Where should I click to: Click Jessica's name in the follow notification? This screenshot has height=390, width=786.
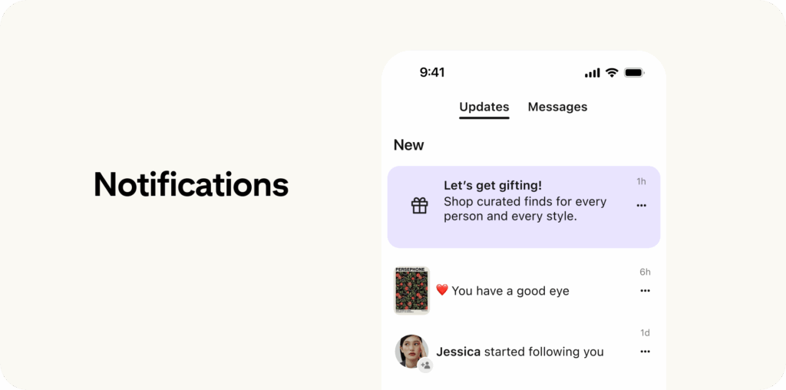click(x=458, y=352)
